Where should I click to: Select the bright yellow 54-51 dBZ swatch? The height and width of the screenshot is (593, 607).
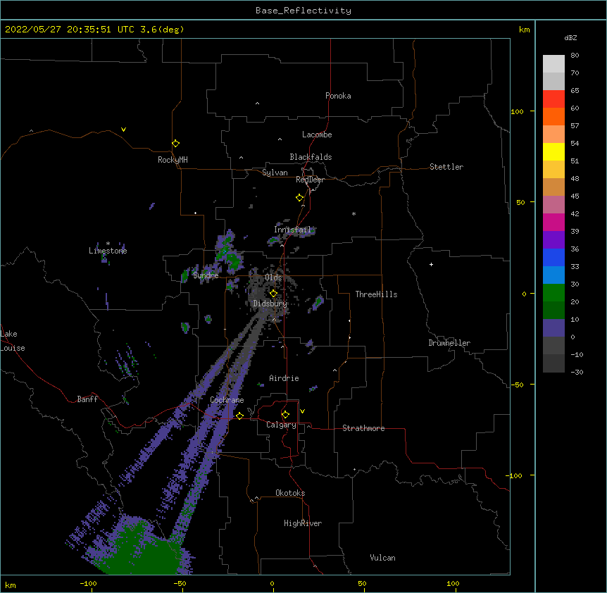(553, 151)
